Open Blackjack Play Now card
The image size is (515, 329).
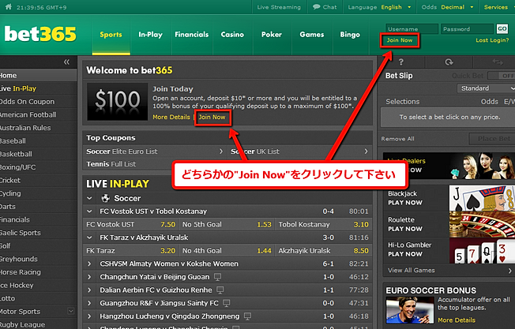[x=449, y=198]
